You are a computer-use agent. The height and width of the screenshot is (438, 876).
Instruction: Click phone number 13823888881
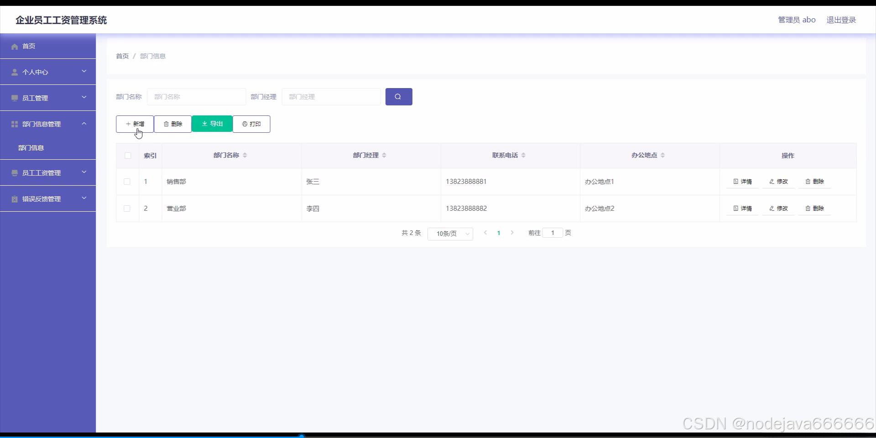tap(466, 182)
